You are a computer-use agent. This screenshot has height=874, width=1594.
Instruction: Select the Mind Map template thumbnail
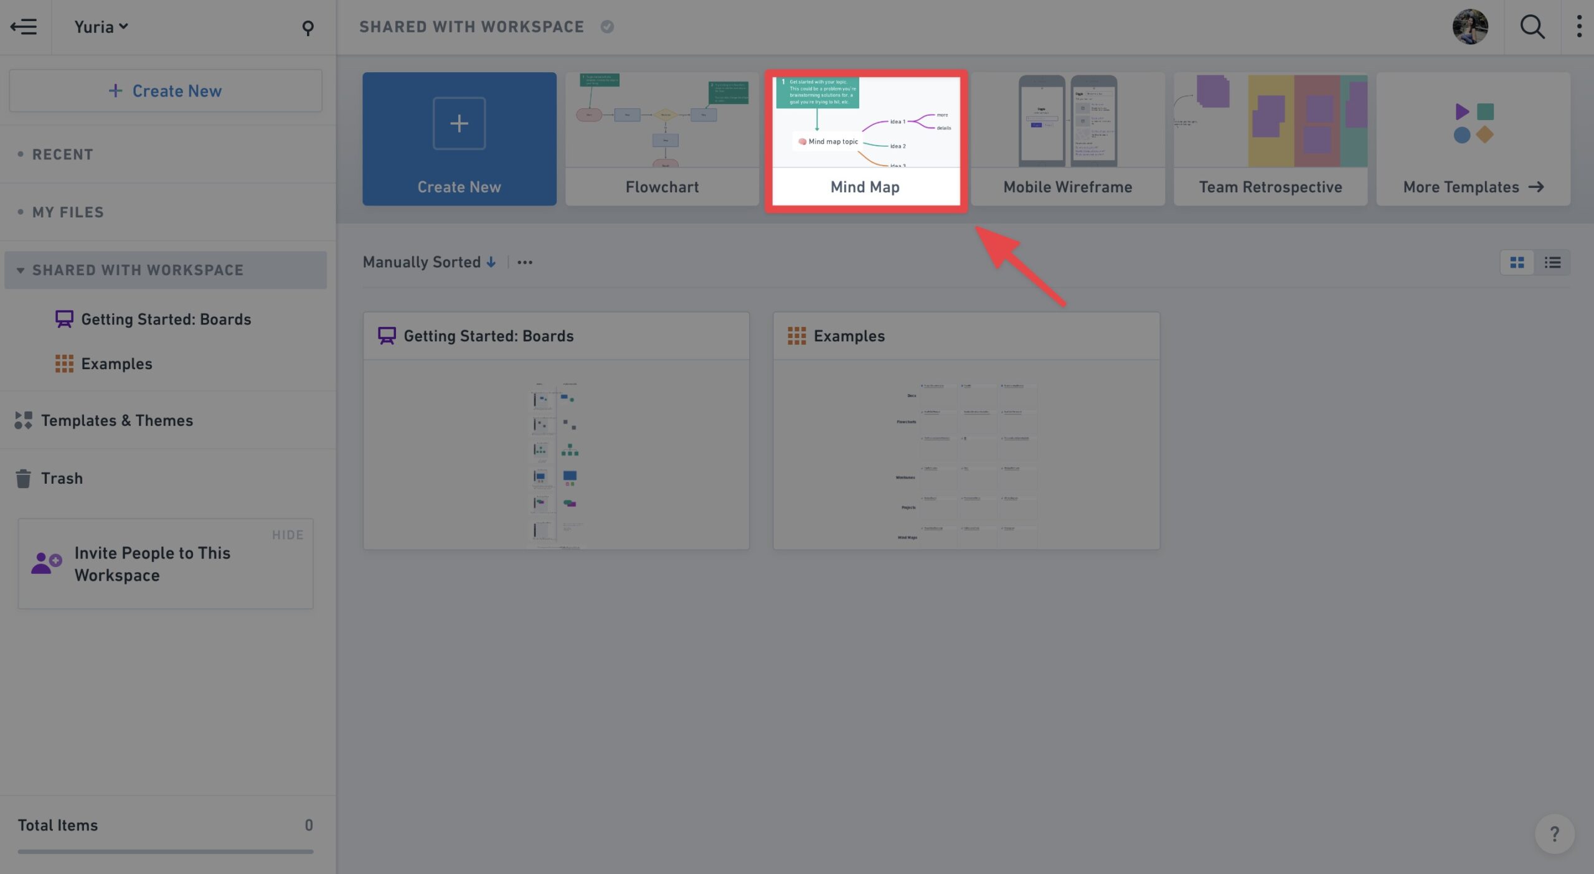(865, 141)
